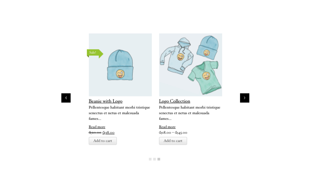Viewport: 310px width, 181px height.
Task: Add Beanie with Logo to cart
Action: pyautogui.click(x=103, y=141)
